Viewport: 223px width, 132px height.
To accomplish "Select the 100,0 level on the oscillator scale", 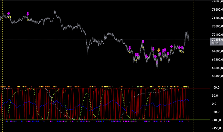I will [215, 88].
